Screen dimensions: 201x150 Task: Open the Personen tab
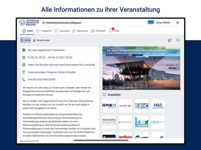[98, 31]
